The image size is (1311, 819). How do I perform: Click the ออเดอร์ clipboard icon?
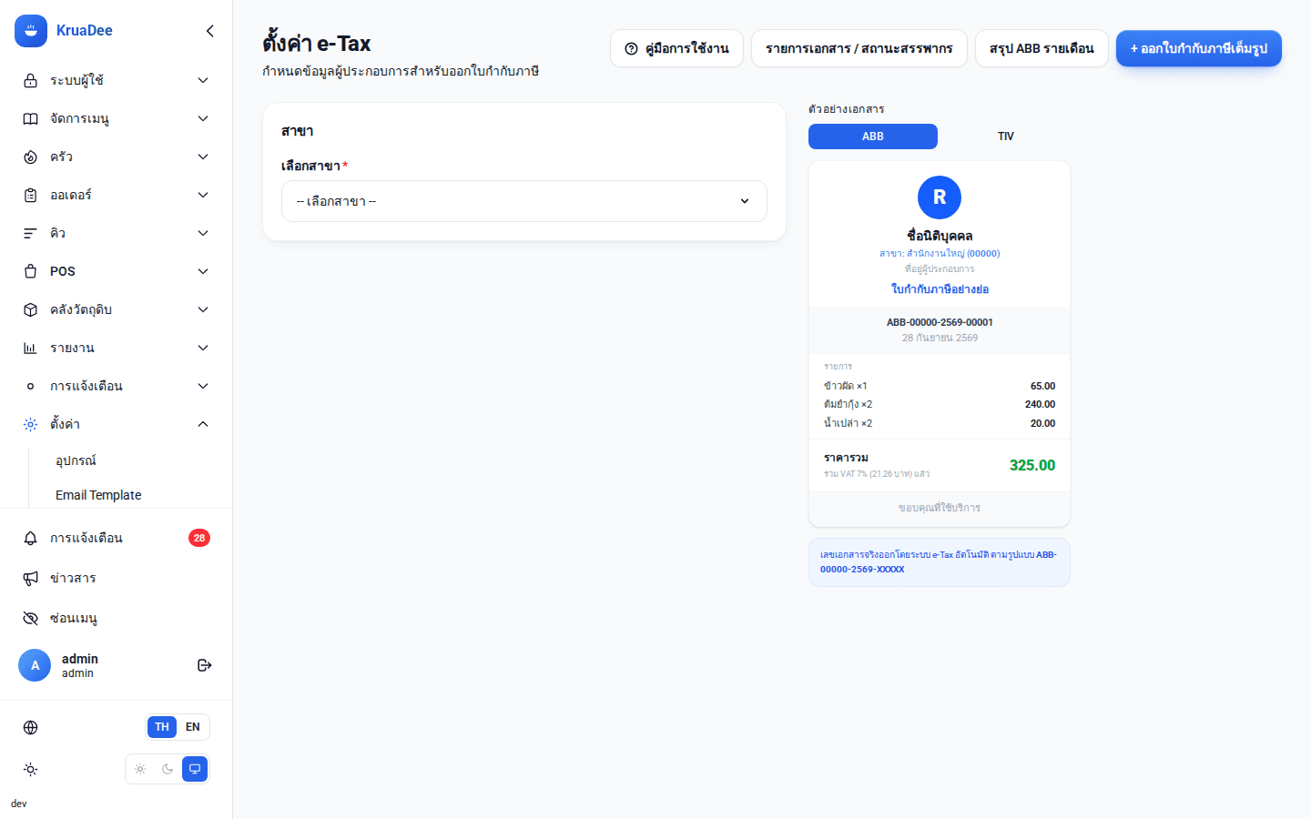point(30,195)
